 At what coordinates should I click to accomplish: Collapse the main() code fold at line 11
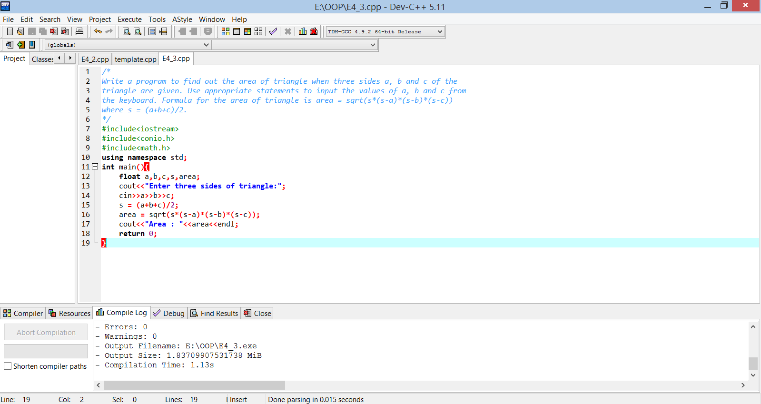[95, 167]
